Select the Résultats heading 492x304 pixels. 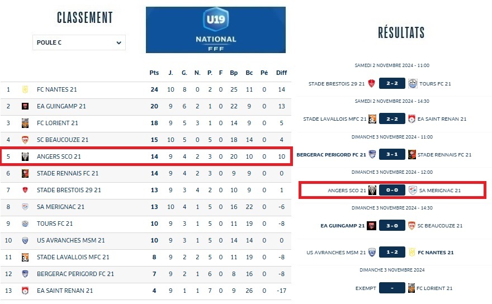[x=401, y=32]
